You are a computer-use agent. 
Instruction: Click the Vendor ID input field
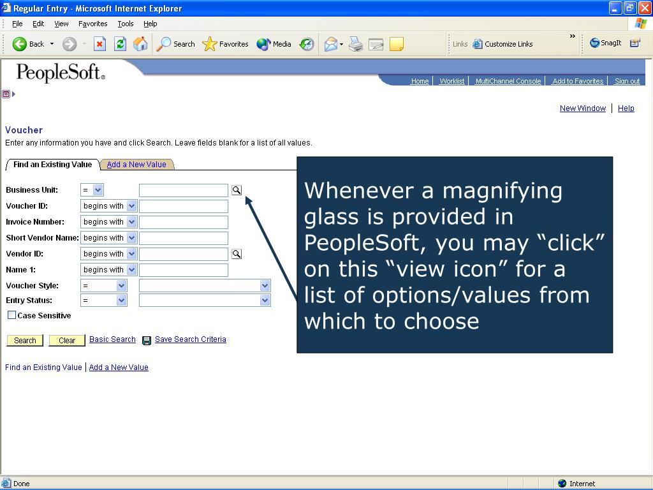[184, 254]
